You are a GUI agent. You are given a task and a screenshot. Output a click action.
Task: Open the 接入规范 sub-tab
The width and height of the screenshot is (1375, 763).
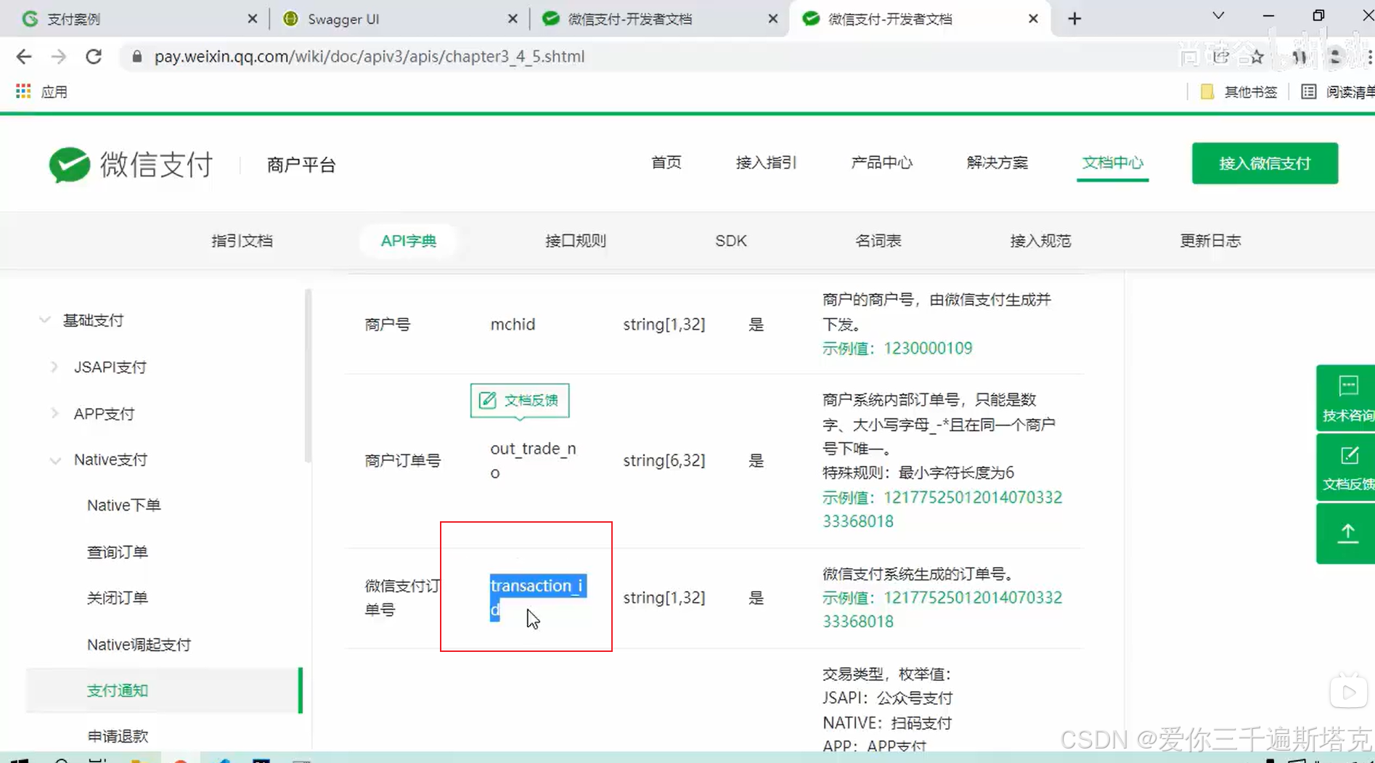tap(1040, 241)
